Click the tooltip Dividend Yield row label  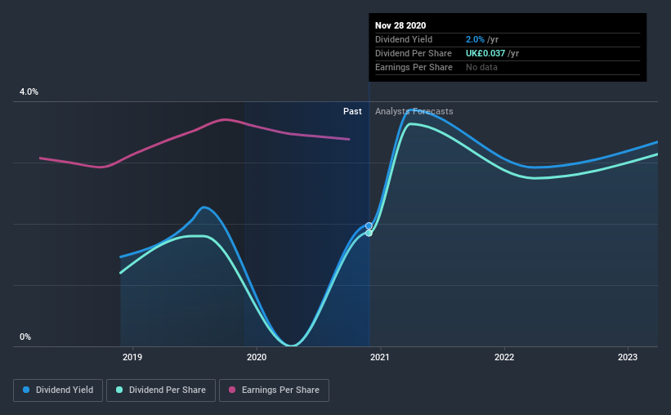pos(404,39)
